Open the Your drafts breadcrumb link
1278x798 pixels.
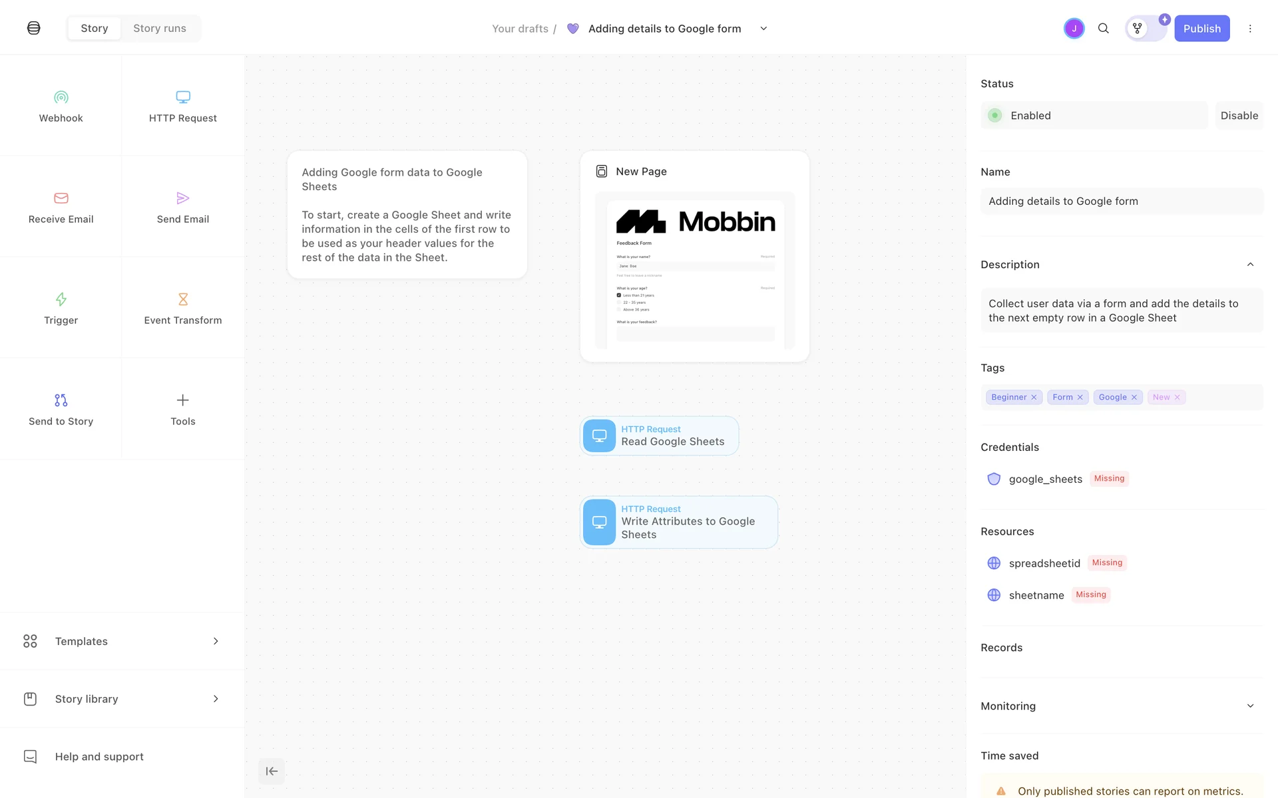[520, 29]
